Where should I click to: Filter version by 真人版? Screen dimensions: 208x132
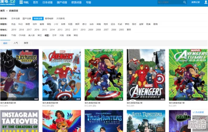(x=32, y=35)
